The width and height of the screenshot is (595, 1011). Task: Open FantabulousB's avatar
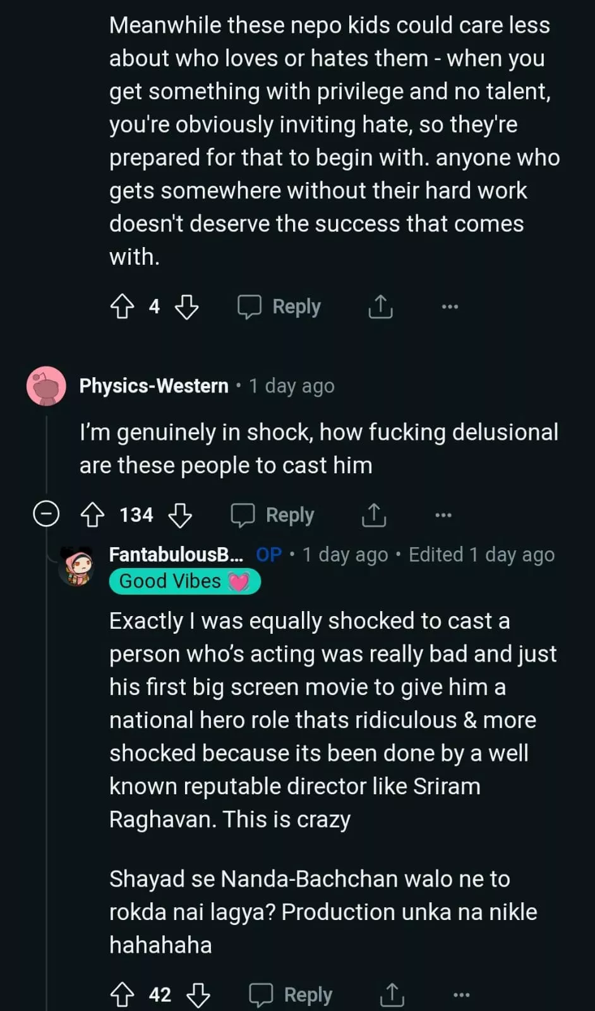point(77,567)
